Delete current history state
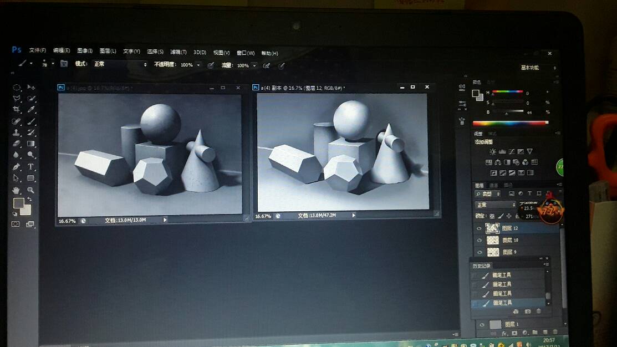 point(539,311)
